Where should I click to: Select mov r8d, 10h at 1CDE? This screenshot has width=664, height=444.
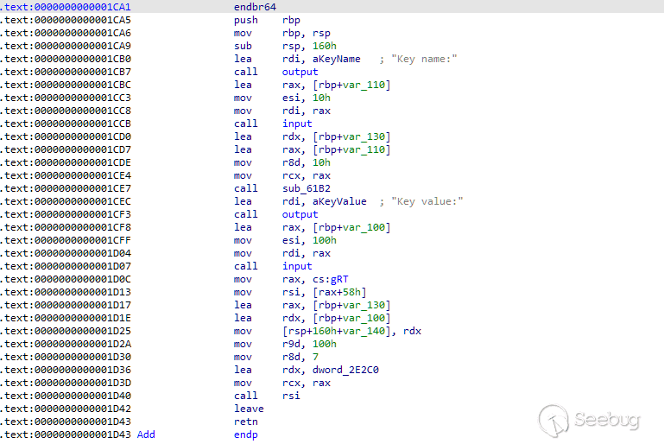282,162
